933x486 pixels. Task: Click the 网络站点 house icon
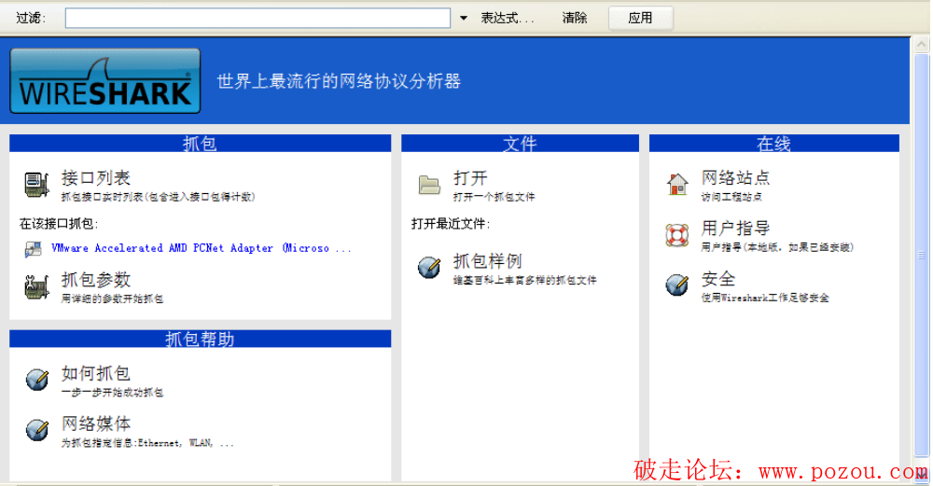[677, 185]
